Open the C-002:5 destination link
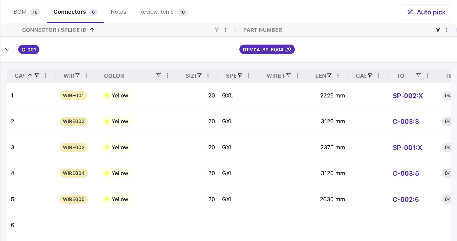Screen dimensions: 457x241 [406, 199]
